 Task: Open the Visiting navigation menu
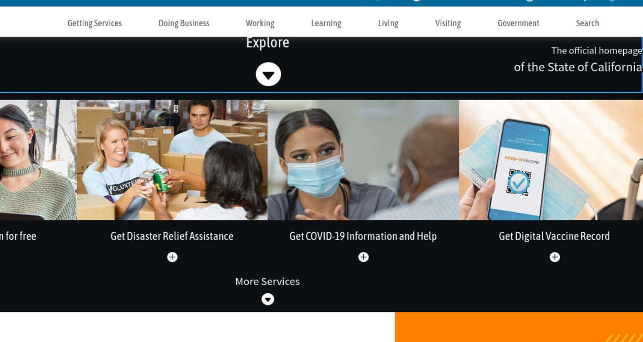click(448, 23)
